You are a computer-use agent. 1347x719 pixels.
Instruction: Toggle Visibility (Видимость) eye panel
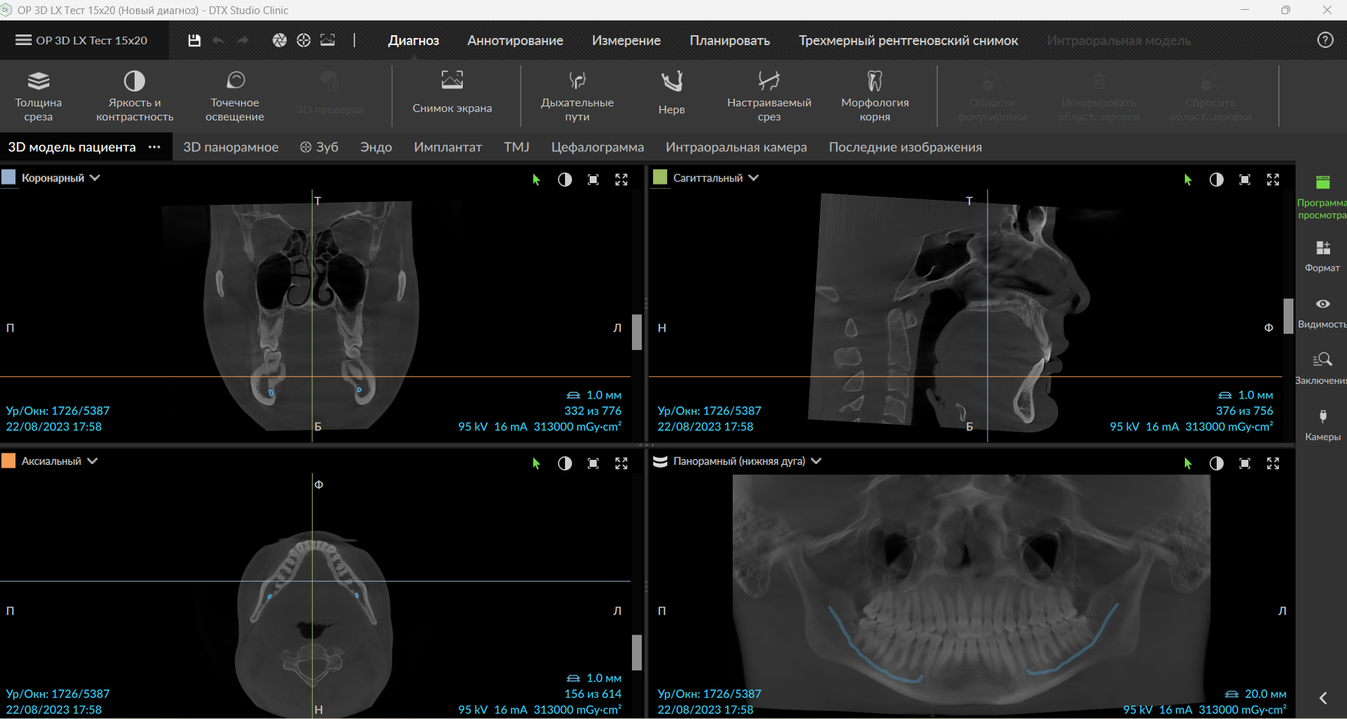pyautogui.click(x=1322, y=311)
